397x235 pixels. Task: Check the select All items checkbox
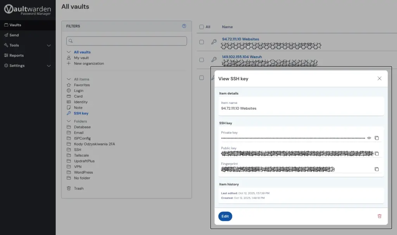201,27
